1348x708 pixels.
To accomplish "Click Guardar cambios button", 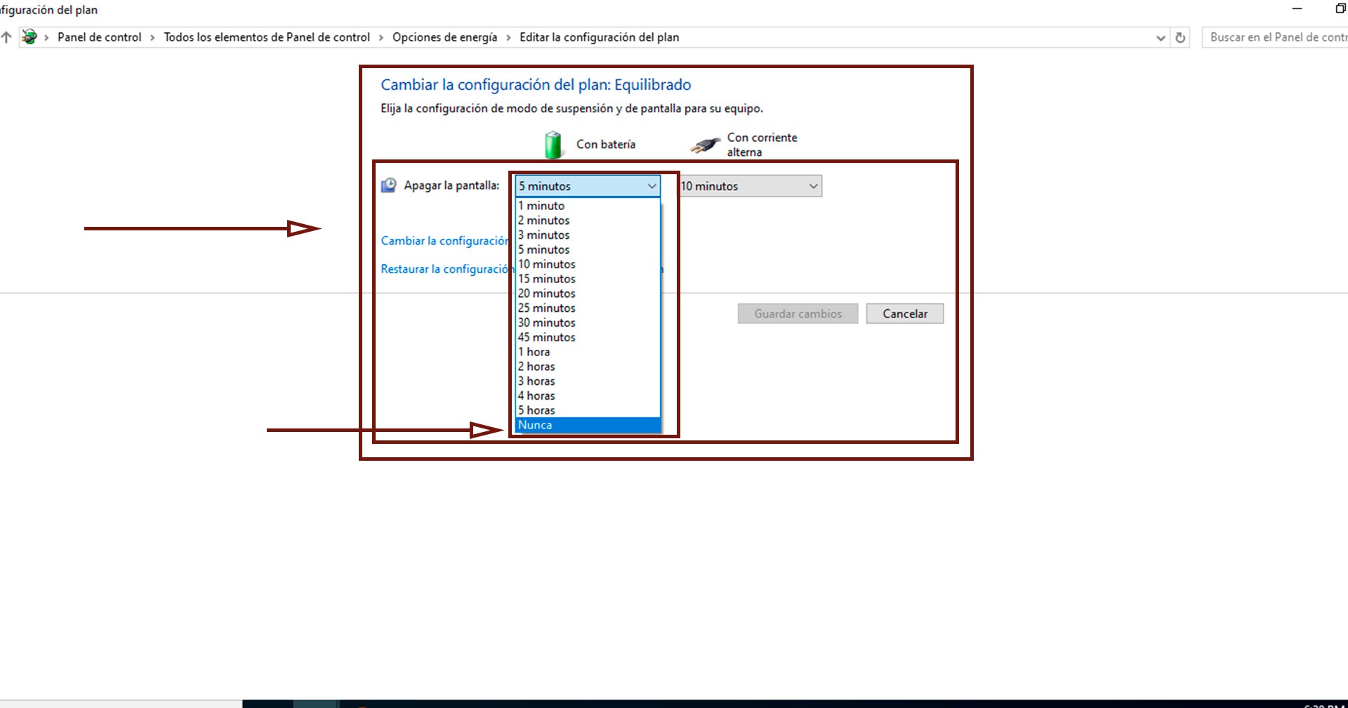I will point(798,314).
